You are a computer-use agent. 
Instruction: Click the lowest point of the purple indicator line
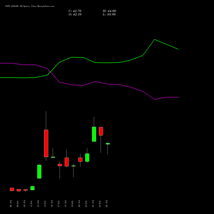point(155,99)
